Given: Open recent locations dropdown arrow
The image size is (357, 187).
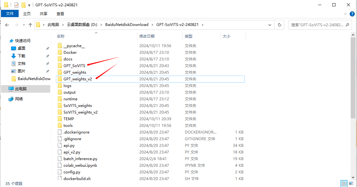Looking at the screenshot, I should (24, 25).
